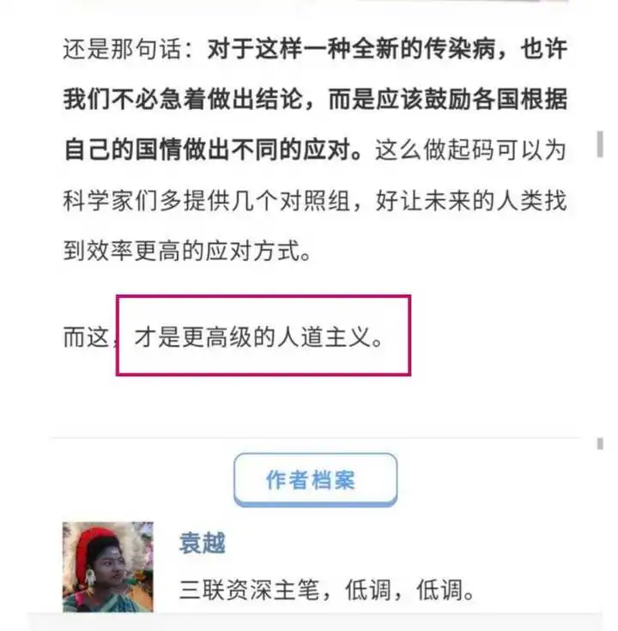The height and width of the screenshot is (631, 618).
Task: Click the bold text 我们不必急着做出结论
Action: pos(183,99)
